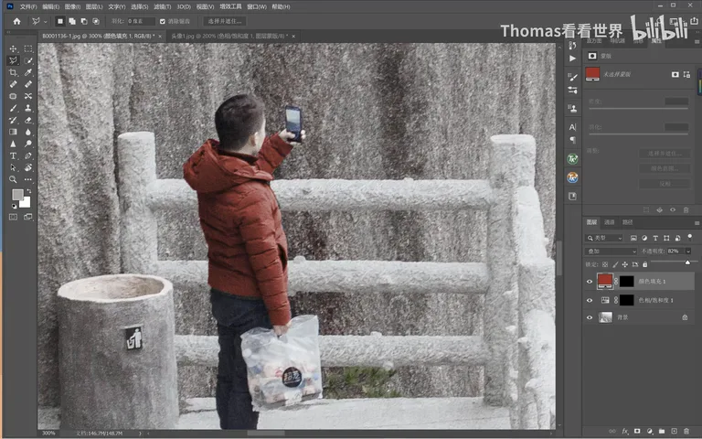Open the 图像(I) menu
Image resolution: width=702 pixels, height=439 pixels.
coord(72,6)
